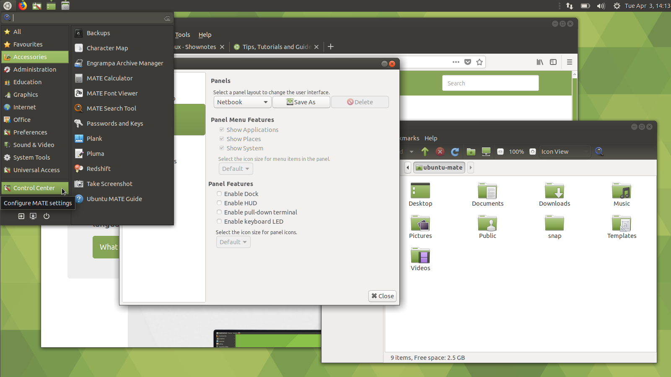Open back history dropdown arrow in file manager
Image resolution: width=671 pixels, height=377 pixels.
(412, 152)
